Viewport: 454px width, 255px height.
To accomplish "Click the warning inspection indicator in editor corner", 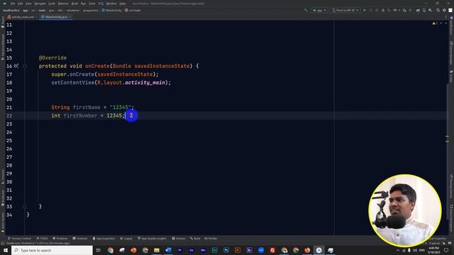I will (x=434, y=23).
